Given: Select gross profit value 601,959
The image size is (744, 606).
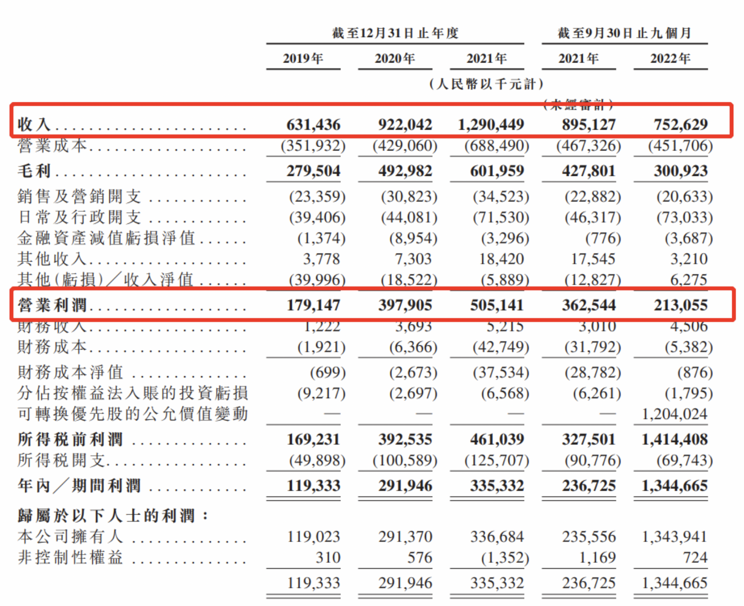Looking at the screenshot, I should (x=497, y=171).
